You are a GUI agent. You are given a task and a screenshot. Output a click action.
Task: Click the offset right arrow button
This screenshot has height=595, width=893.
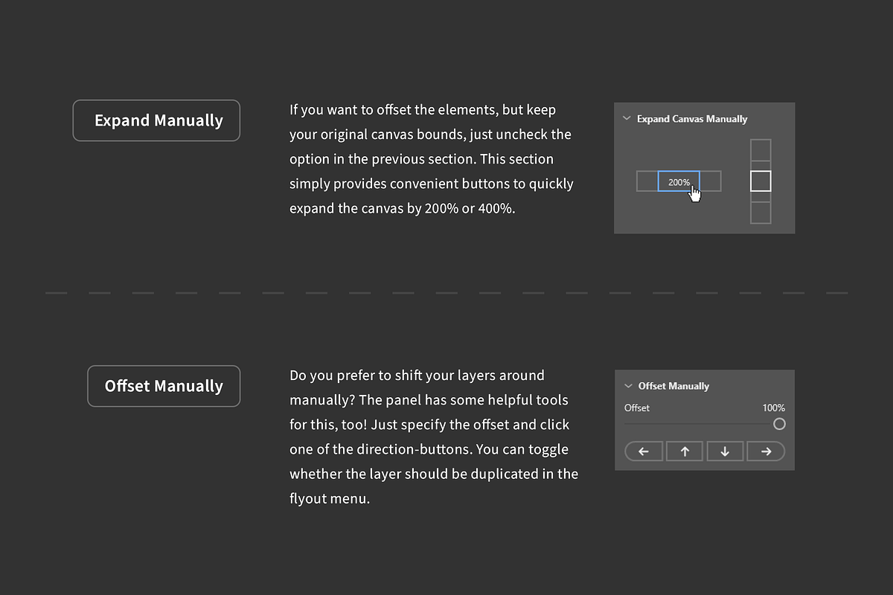point(766,451)
